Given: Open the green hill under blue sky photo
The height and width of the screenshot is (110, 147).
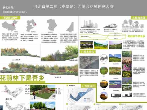Looking at the screenshot, I should click(x=115, y=58).
